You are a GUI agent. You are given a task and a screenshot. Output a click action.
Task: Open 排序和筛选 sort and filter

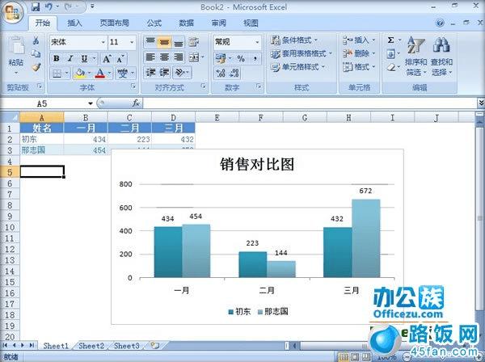[415, 57]
